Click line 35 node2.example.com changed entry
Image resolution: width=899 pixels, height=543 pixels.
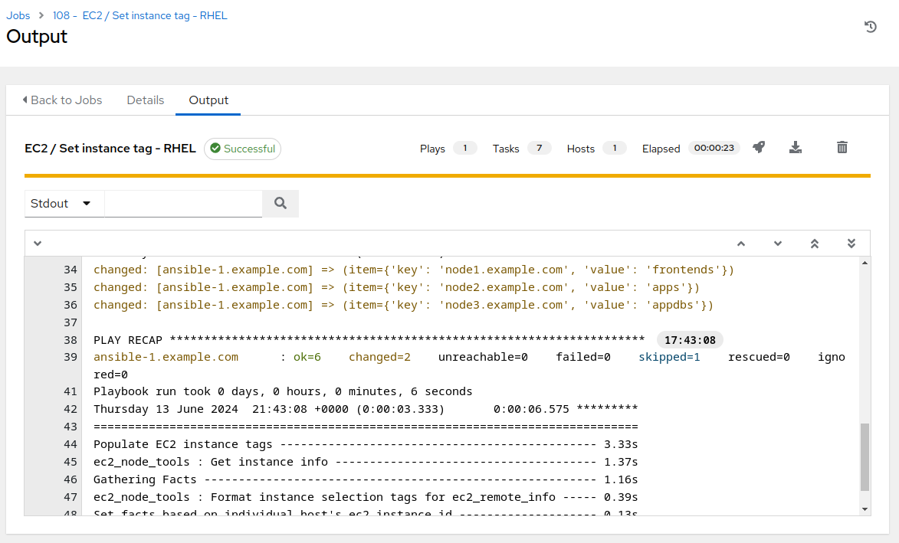click(396, 287)
